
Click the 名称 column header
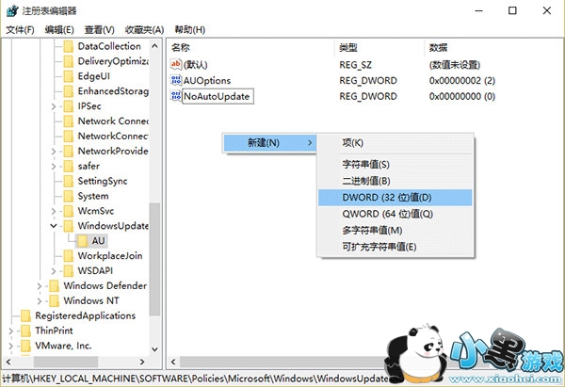(251, 48)
